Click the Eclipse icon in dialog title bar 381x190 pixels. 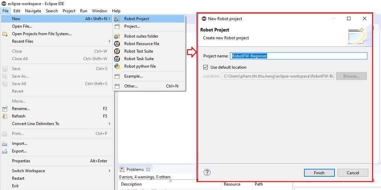[x=204, y=19]
